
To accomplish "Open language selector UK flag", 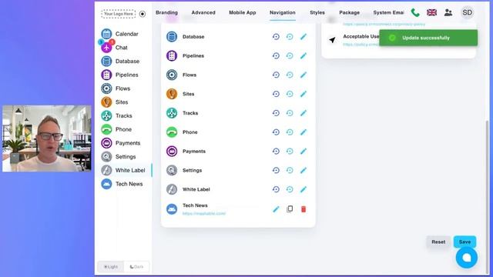I will click(431, 12).
